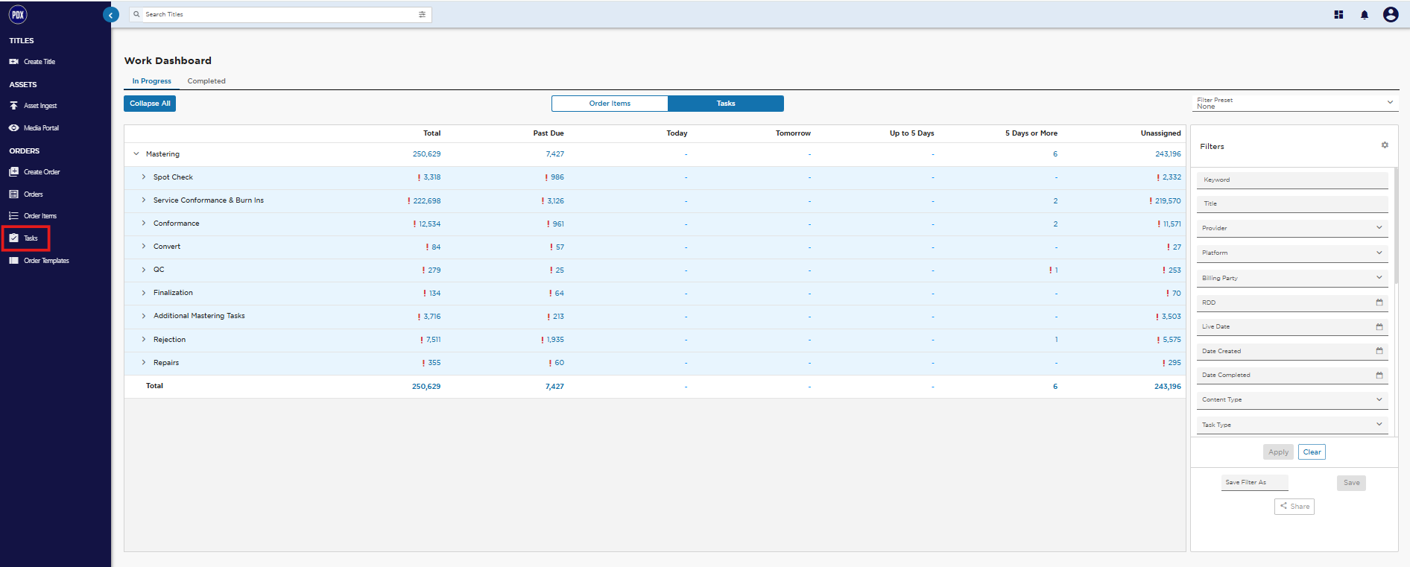Viewport: 1410px width, 567px height.
Task: Click Service Conformance unassigned 219,570
Action: pos(1168,201)
